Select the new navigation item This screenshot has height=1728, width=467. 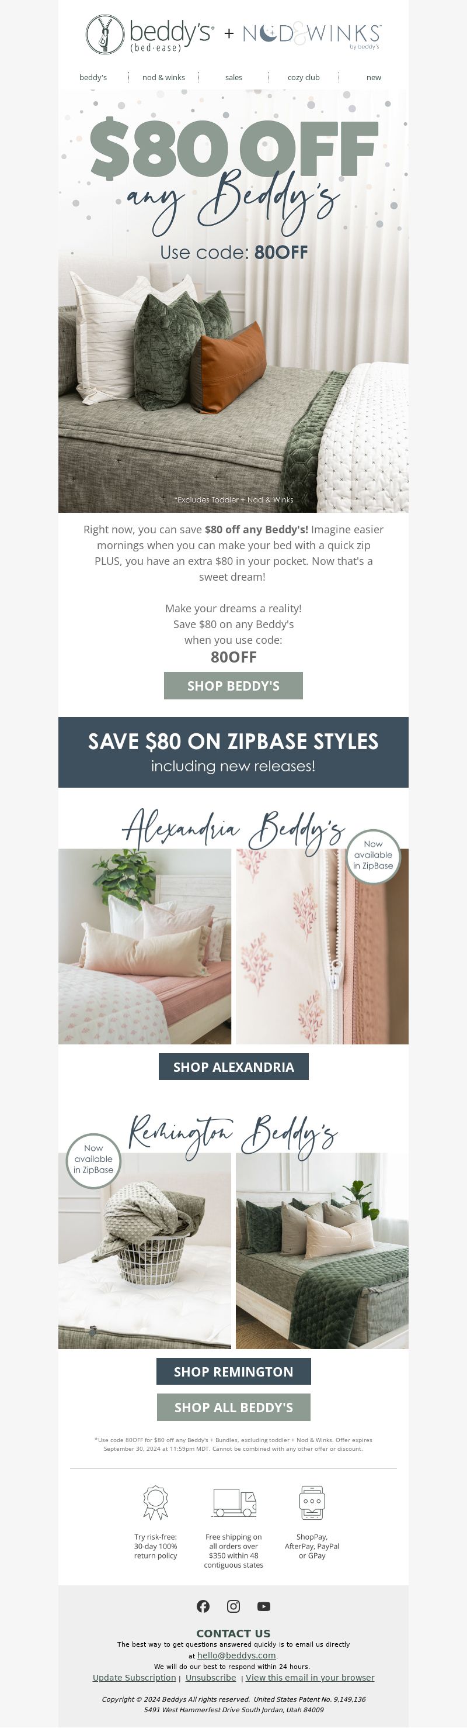point(374,77)
